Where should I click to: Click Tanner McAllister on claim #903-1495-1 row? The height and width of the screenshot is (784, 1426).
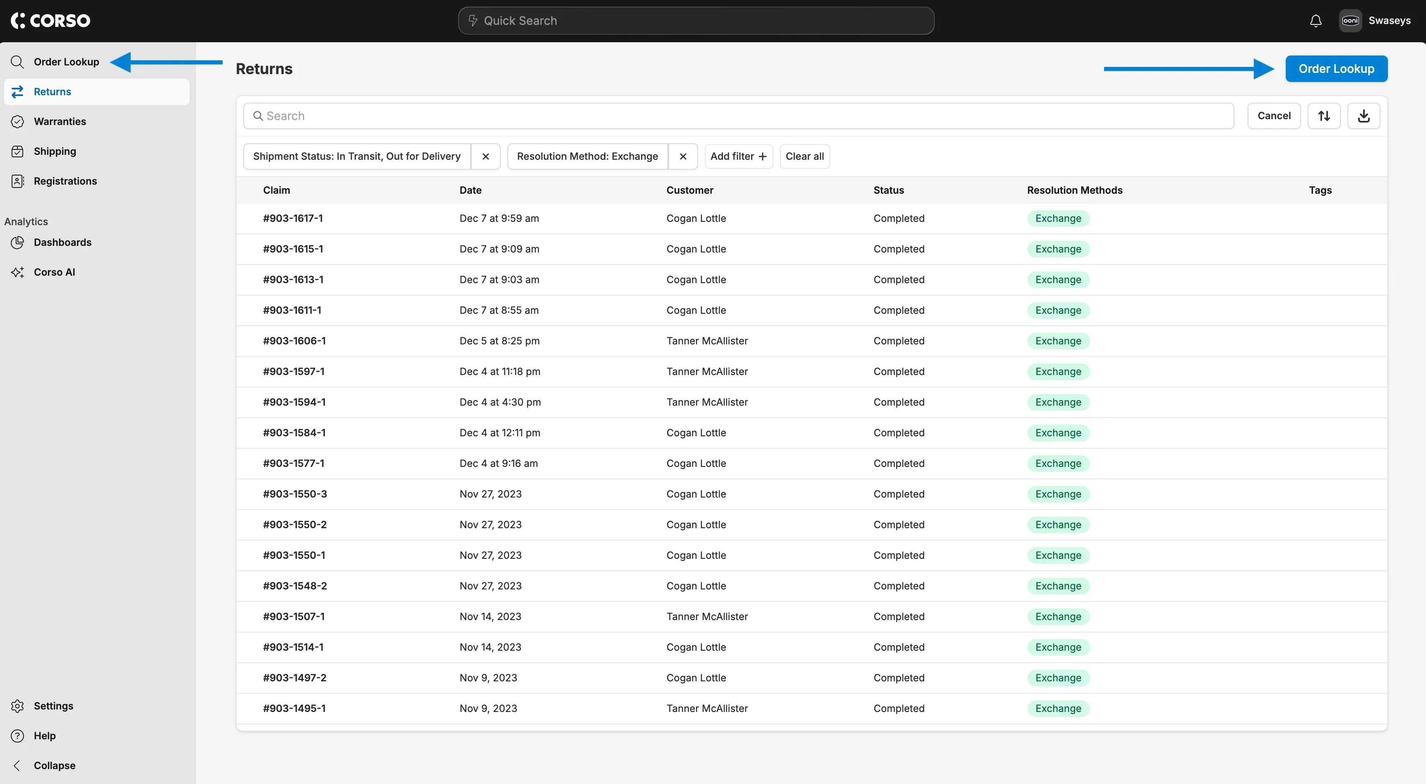707,708
